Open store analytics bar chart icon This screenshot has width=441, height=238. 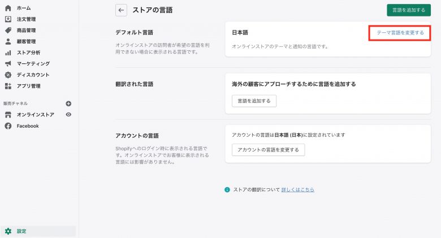pos(8,53)
